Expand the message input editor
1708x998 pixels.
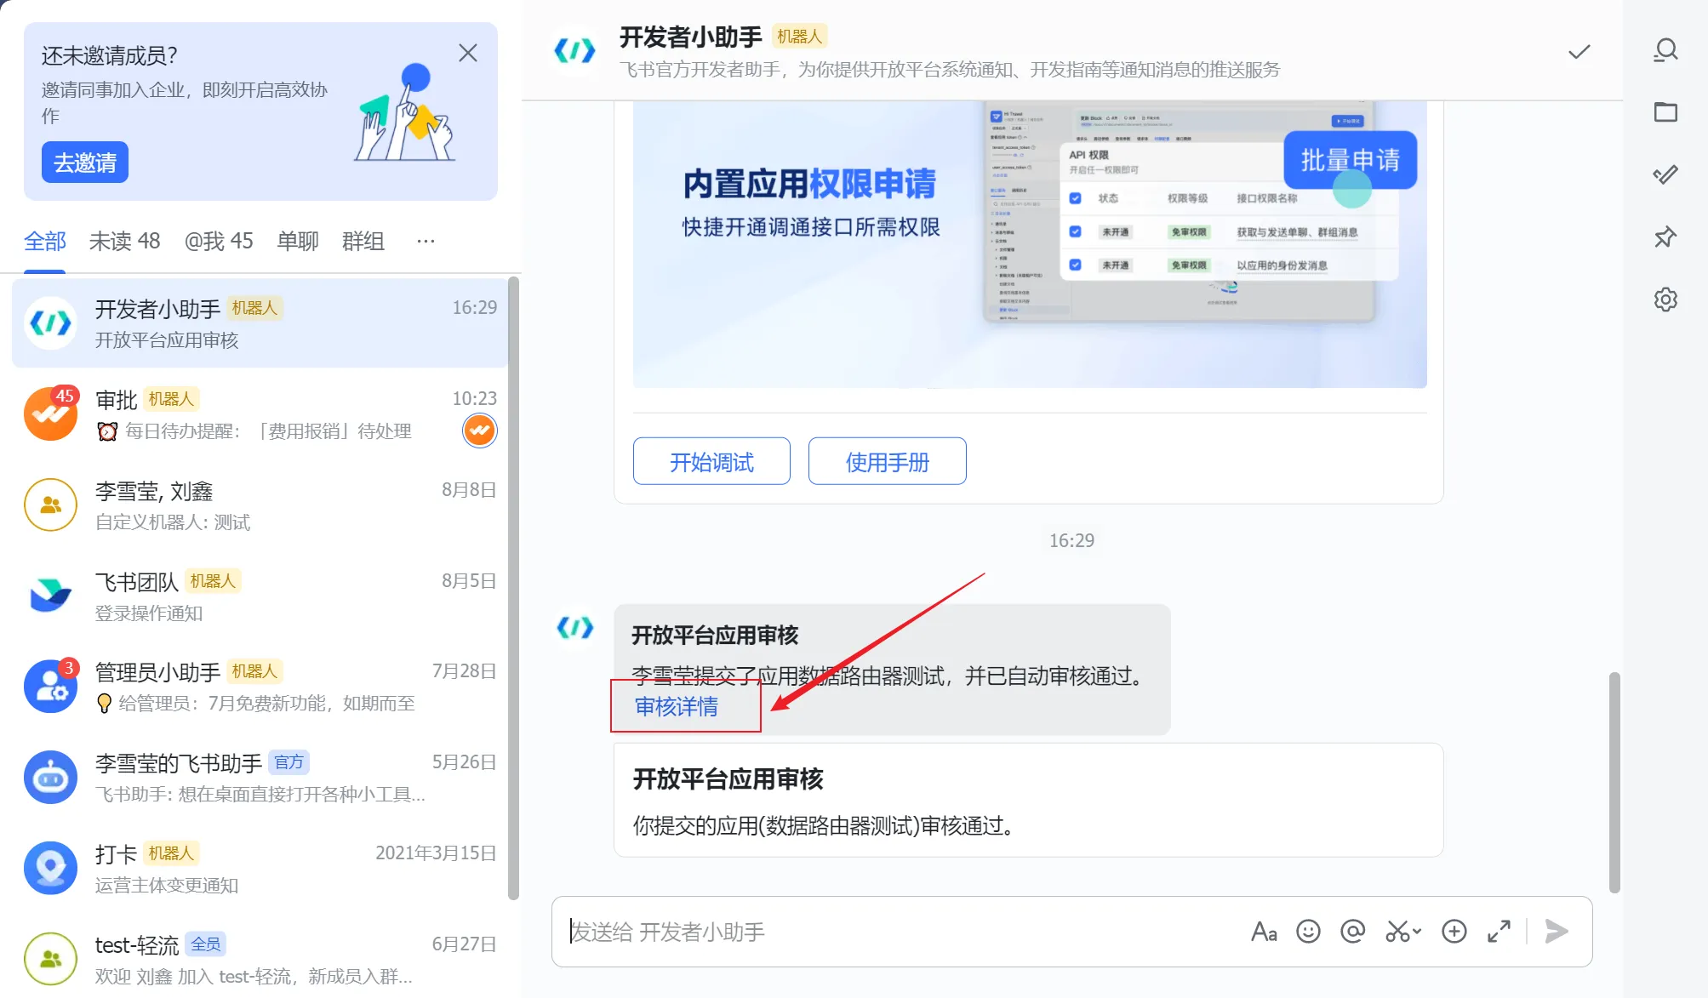1499,932
